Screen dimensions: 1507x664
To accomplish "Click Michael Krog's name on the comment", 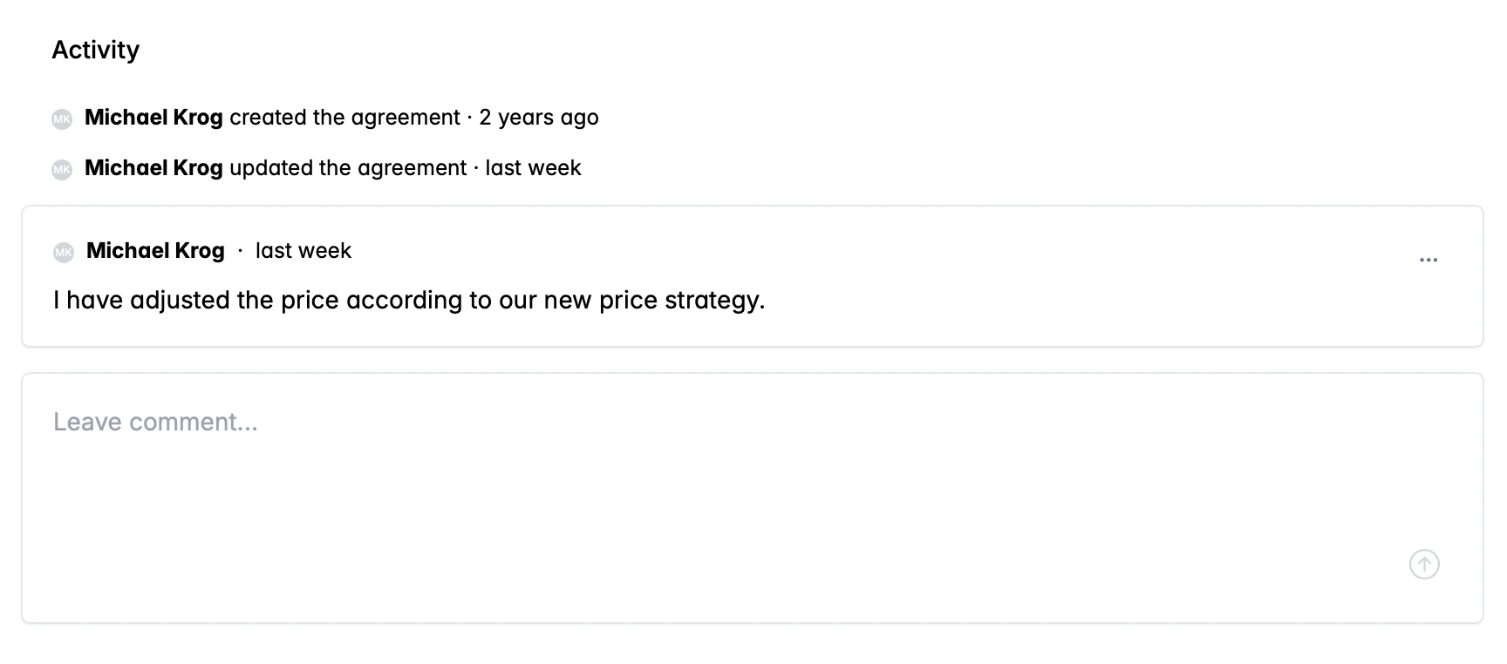I will (154, 251).
